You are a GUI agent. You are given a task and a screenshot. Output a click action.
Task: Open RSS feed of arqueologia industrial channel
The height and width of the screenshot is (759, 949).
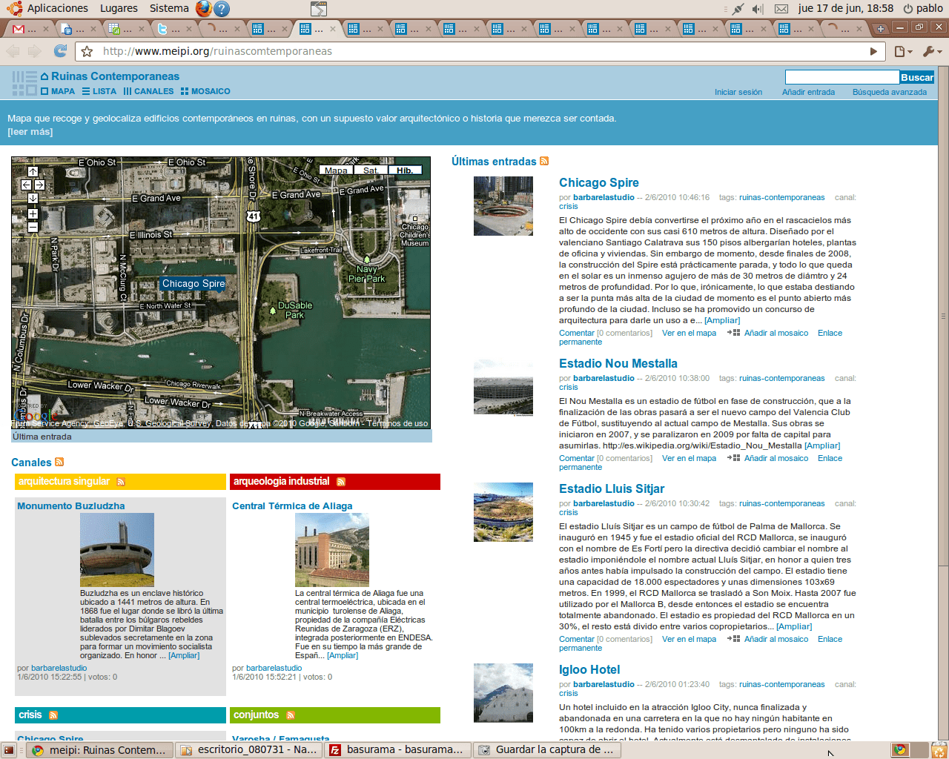pos(341,482)
